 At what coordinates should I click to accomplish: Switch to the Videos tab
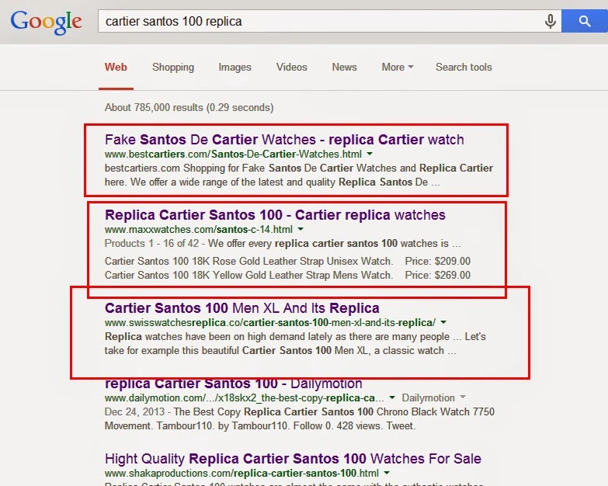(292, 67)
